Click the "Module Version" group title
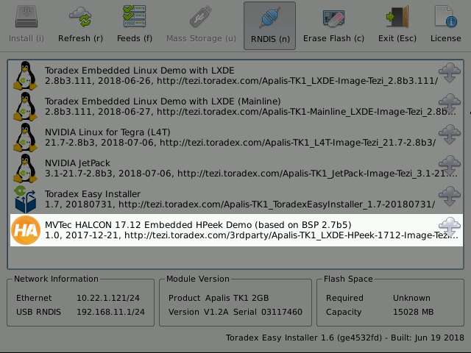Viewport: 471px width, 353px height. click(x=198, y=279)
